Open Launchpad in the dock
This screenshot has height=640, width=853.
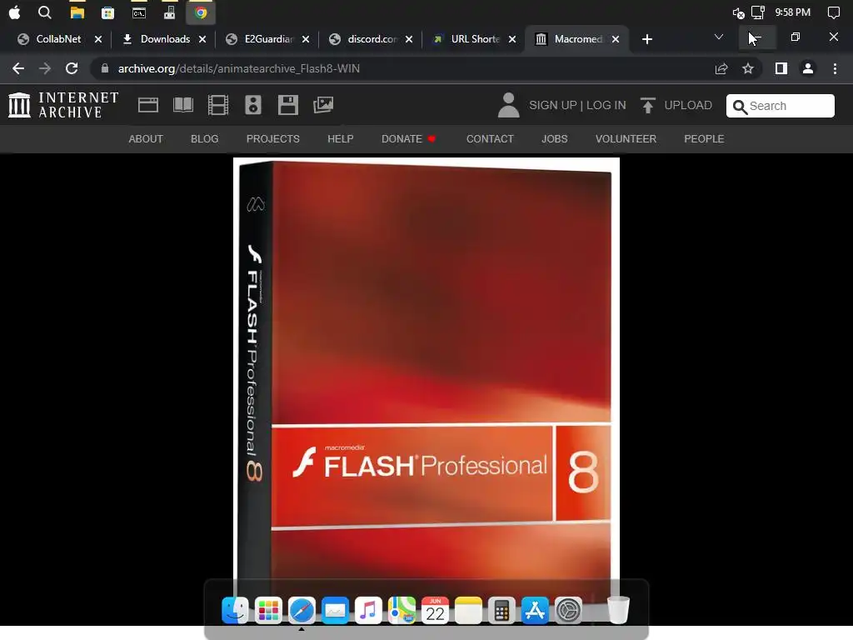268,610
